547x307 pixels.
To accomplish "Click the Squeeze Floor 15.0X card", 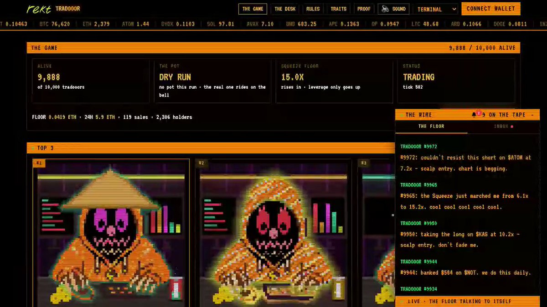I will (334, 81).
